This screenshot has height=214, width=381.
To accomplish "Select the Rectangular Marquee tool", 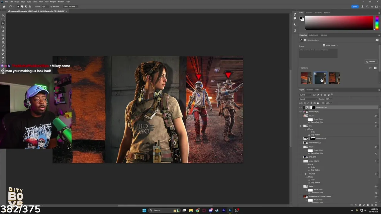I will pos(3,19).
